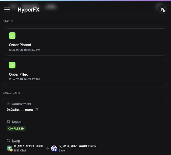Click the 3,597.9121 USDT amount

pos(29,146)
